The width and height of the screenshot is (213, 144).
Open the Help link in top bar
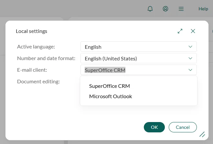(203, 9)
